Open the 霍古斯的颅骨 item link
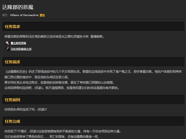Image resolution: width=186 pixels, height=139 pixels. [18, 43]
